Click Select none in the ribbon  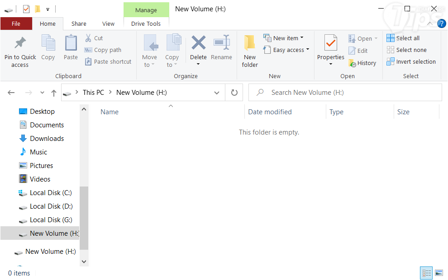click(406, 50)
